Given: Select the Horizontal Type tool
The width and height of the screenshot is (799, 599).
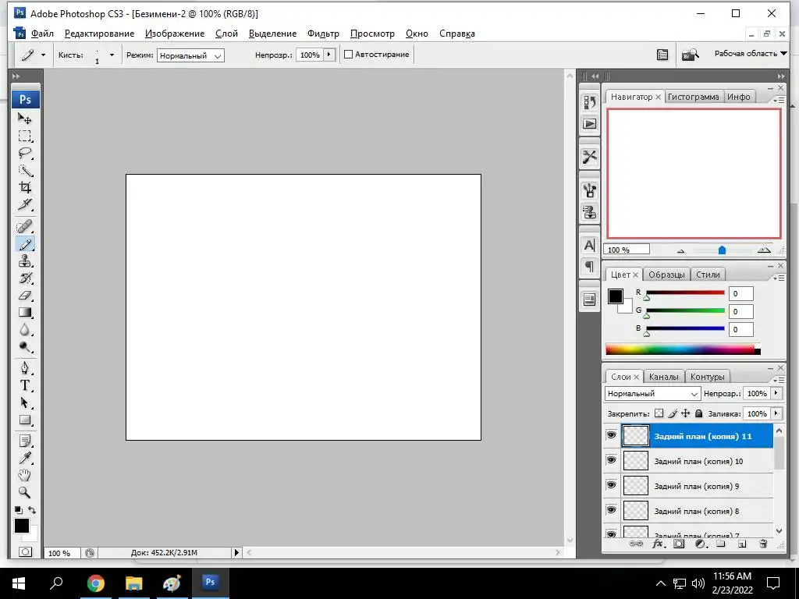Looking at the screenshot, I should click(25, 385).
